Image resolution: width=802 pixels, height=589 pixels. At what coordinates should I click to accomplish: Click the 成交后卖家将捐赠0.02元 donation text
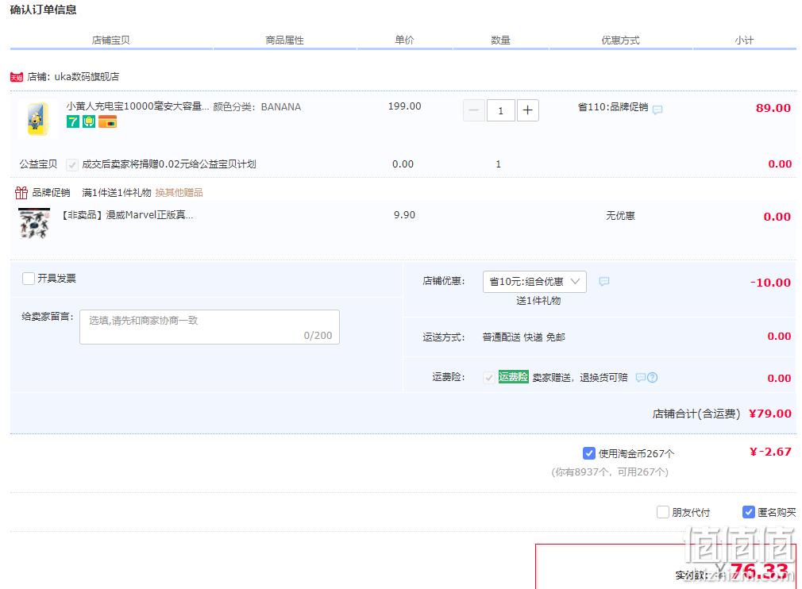click(x=169, y=164)
